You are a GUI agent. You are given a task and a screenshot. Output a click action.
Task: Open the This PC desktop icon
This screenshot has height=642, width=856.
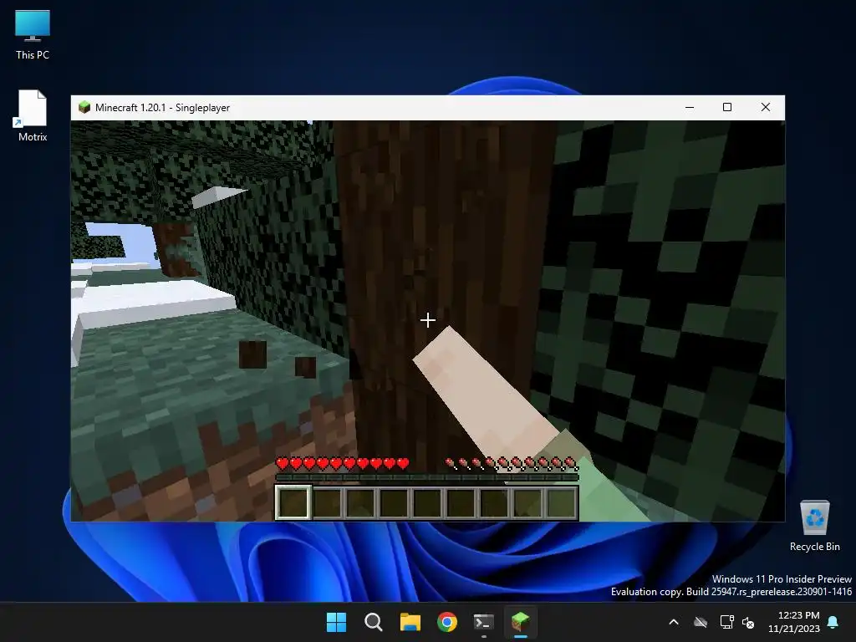pyautogui.click(x=33, y=35)
